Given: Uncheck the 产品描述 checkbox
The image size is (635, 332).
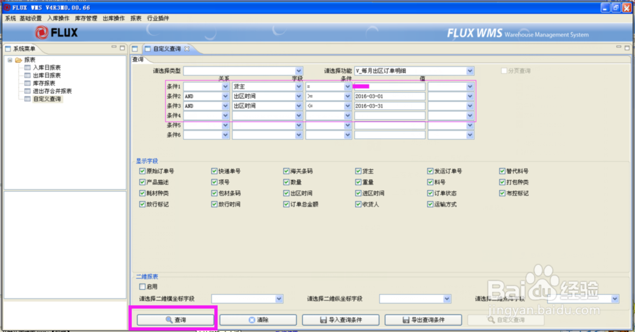Looking at the screenshot, I should (x=142, y=182).
